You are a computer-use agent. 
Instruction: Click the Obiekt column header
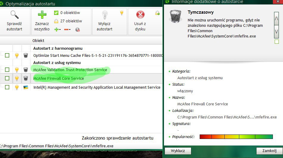(38, 40)
